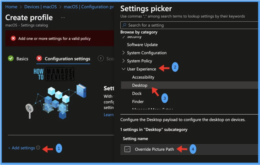Click the search magnifier icon in settings picker

tap(124, 25)
